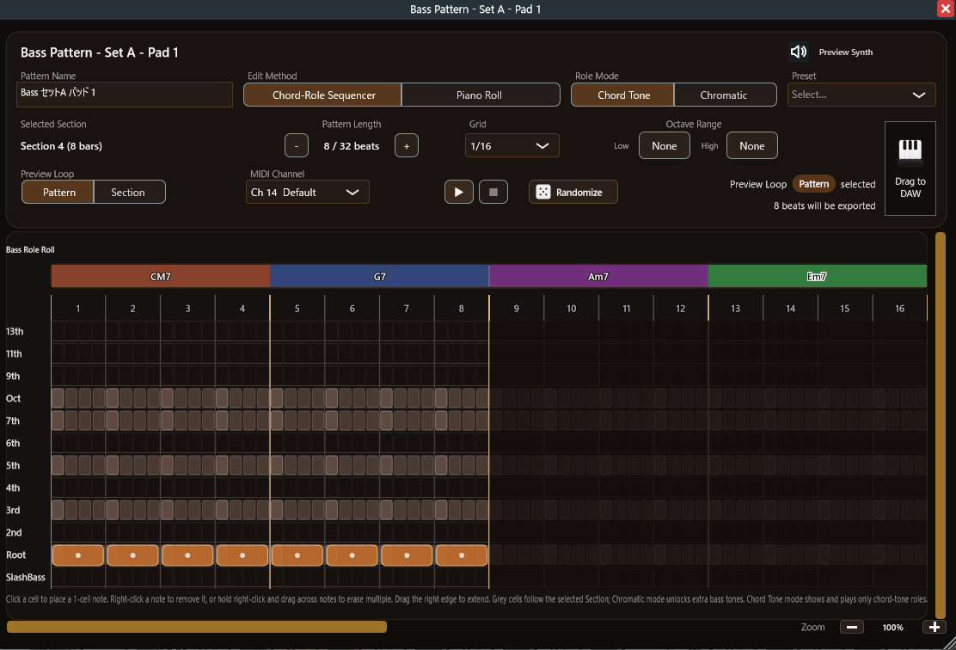Viewport: 956px width, 650px height.
Task: Stop playback with the stop button
Action: [x=493, y=192]
